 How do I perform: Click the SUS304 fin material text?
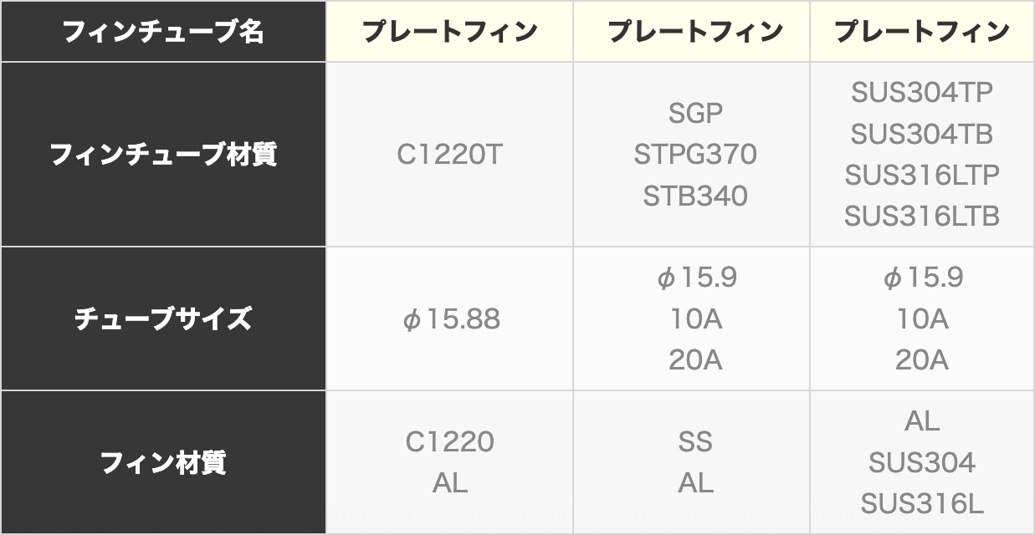(922, 462)
